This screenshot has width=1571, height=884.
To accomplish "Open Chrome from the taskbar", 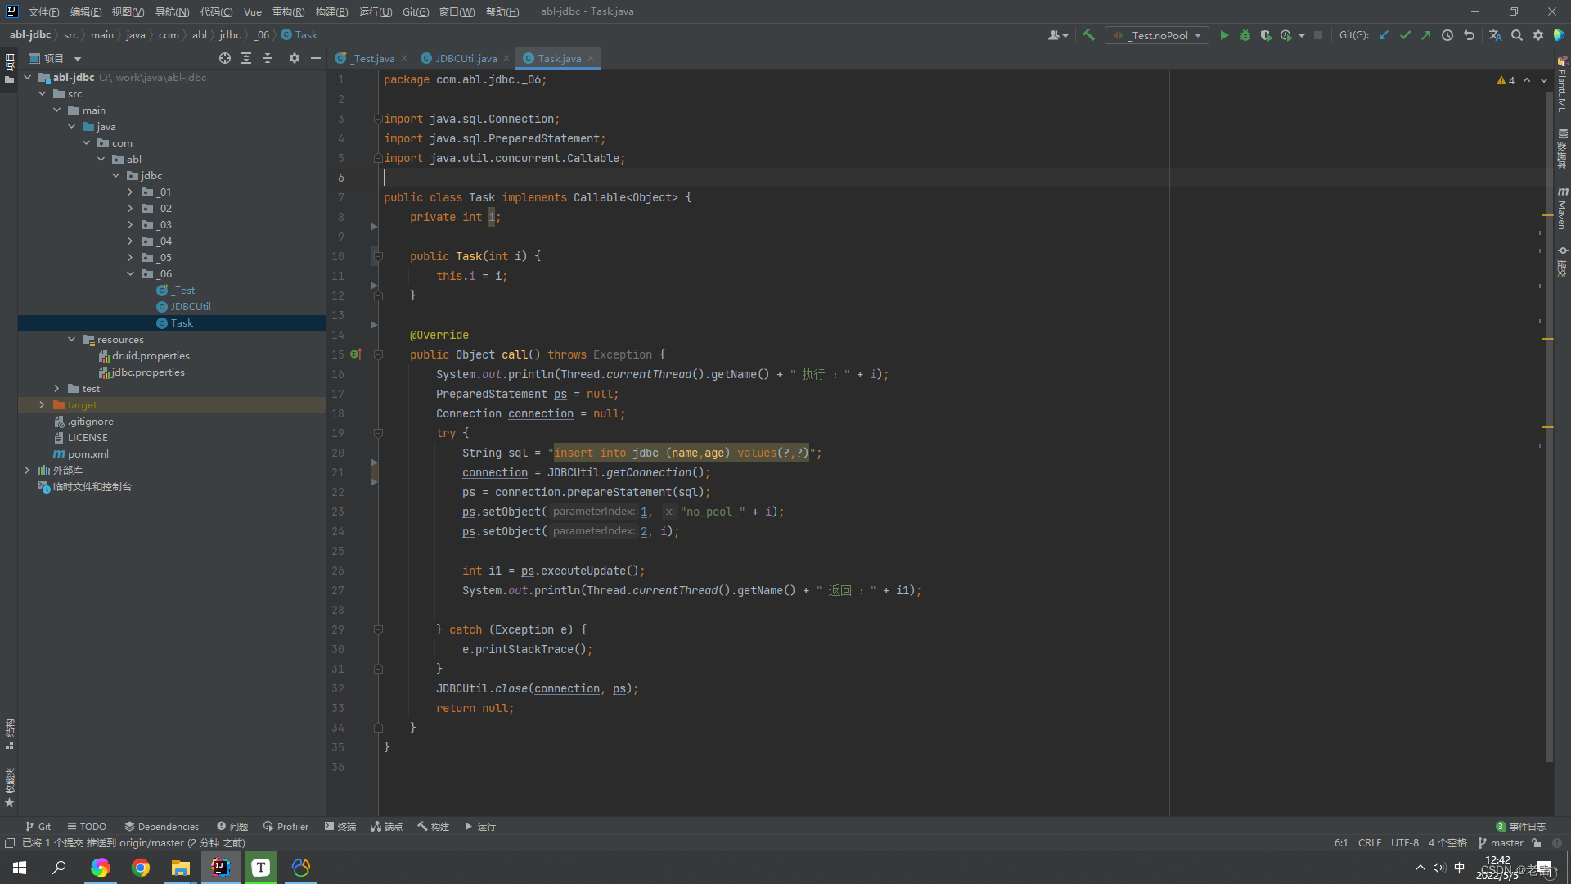I will [x=141, y=868].
